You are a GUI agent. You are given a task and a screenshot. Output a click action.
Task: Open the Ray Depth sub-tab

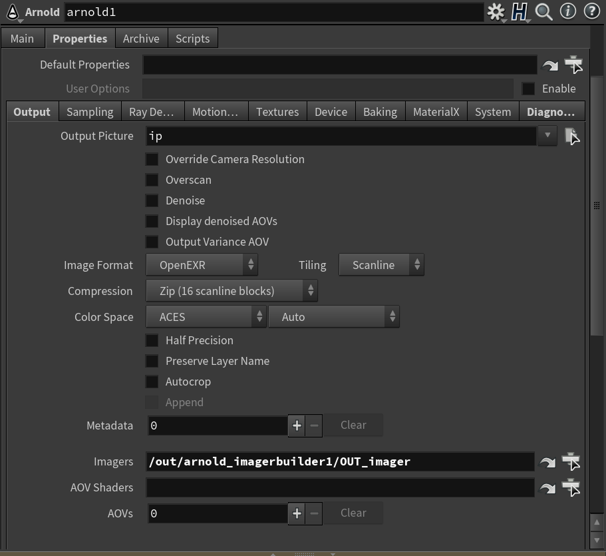[152, 112]
